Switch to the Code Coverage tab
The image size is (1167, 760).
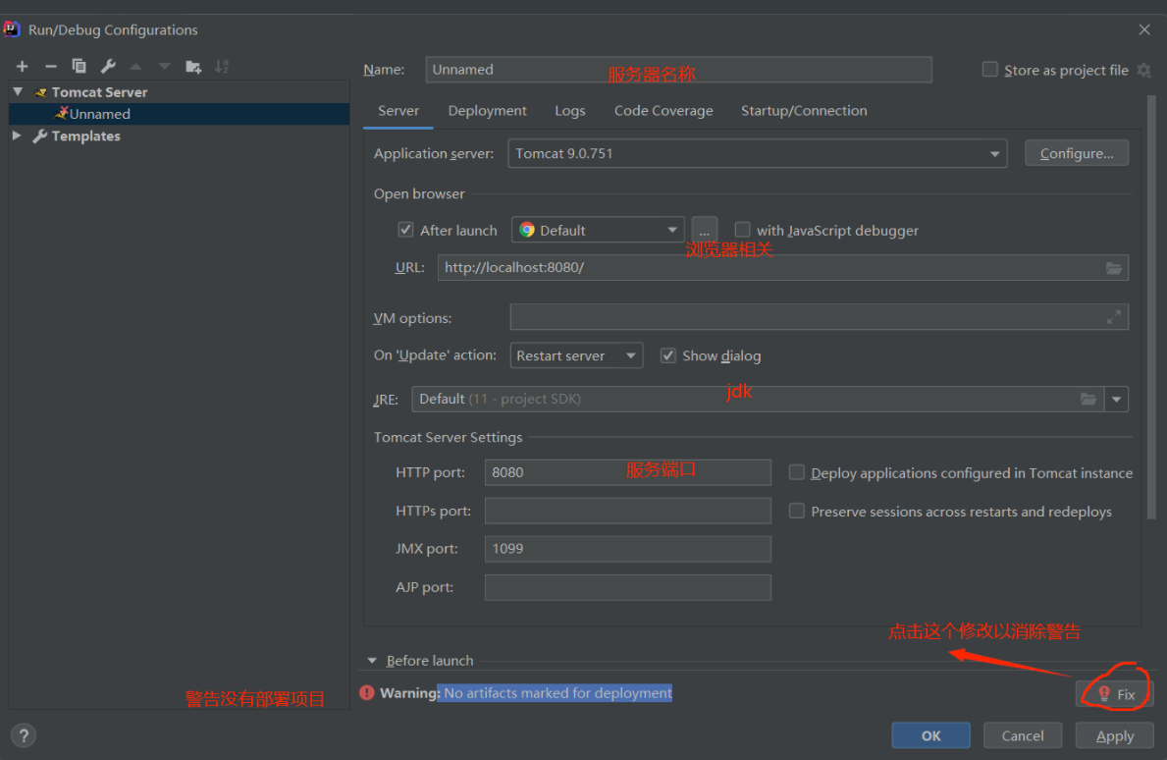(x=663, y=111)
